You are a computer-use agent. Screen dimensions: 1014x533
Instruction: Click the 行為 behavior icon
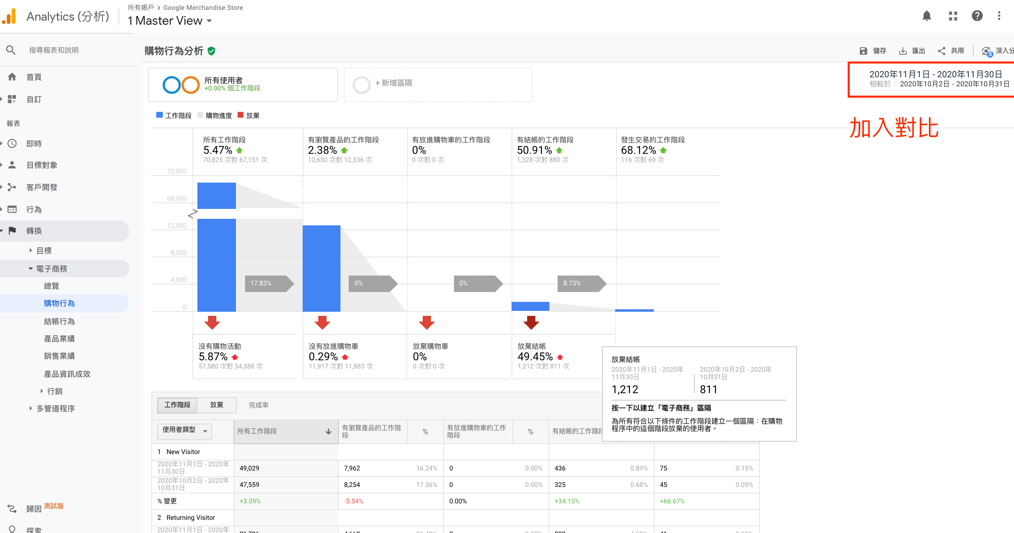pos(12,209)
